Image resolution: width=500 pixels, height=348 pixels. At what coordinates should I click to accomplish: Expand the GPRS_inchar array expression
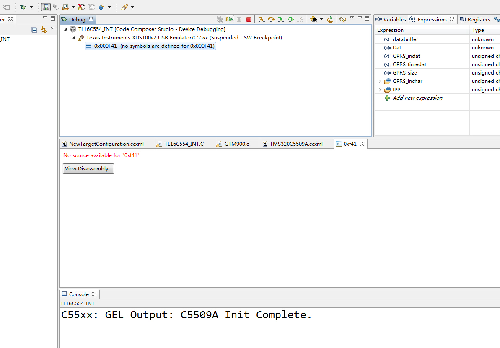tap(380, 81)
